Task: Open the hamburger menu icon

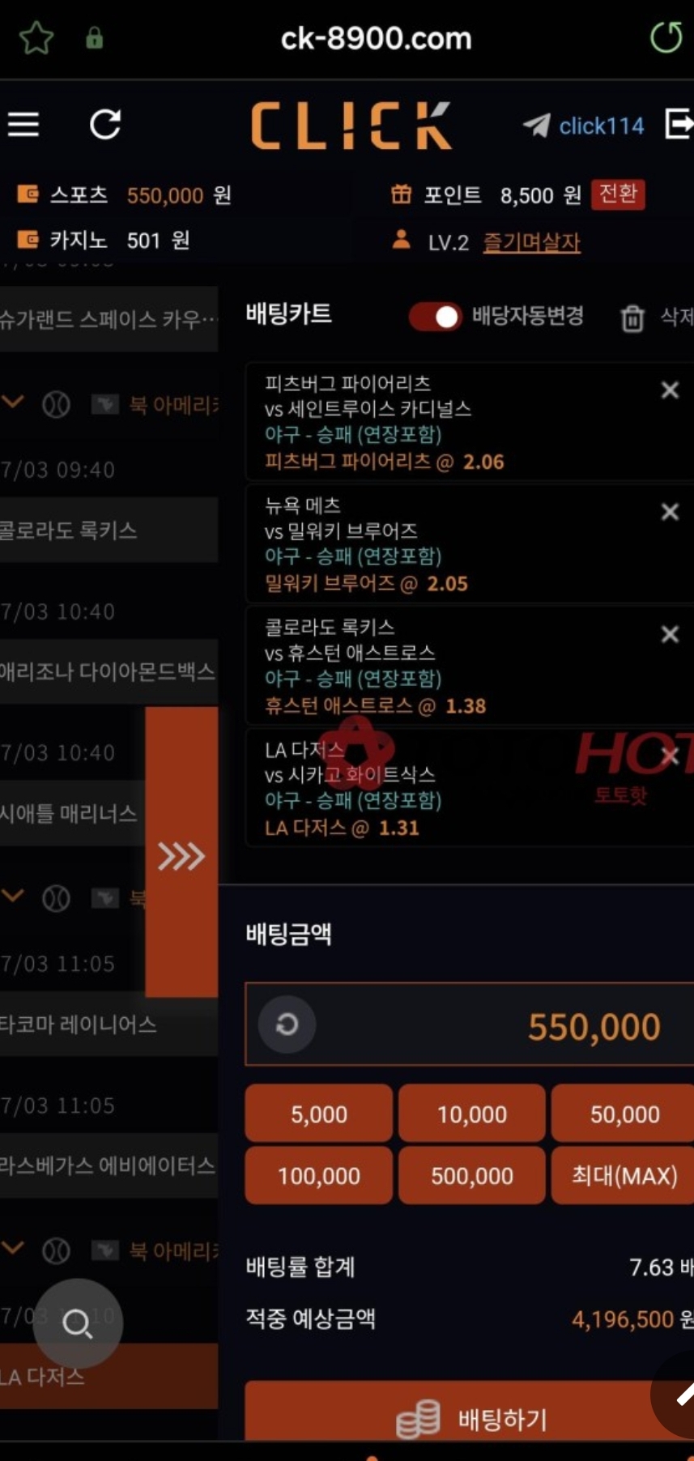Action: pos(23,124)
